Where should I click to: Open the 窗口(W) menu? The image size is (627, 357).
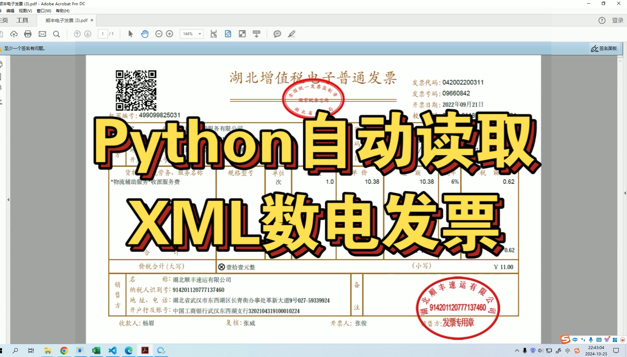[x=44, y=11]
